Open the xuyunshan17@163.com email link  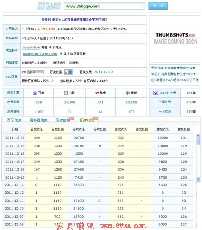(40, 54)
